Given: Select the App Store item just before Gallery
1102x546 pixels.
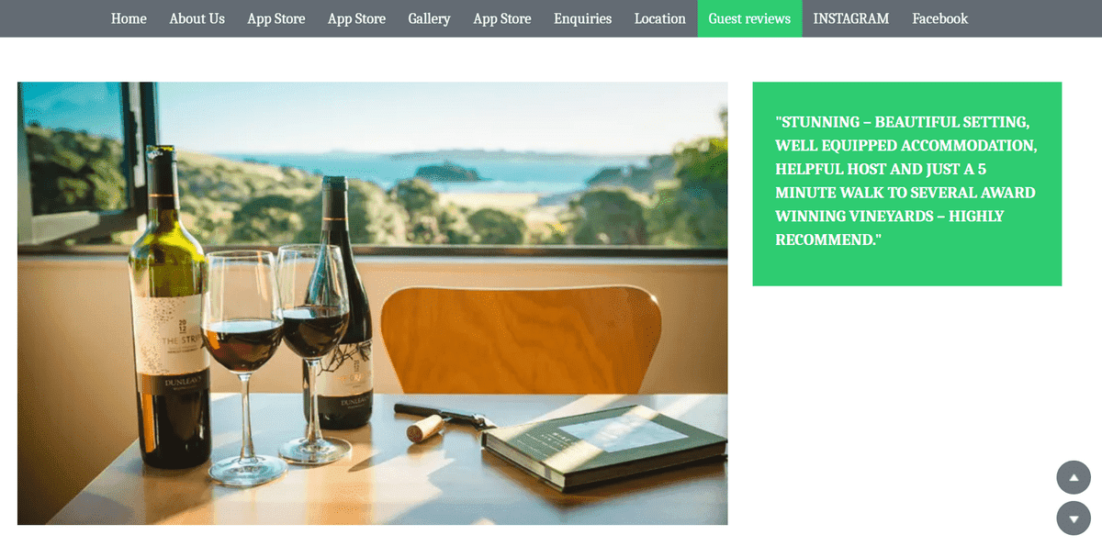Looking at the screenshot, I should click(x=356, y=18).
